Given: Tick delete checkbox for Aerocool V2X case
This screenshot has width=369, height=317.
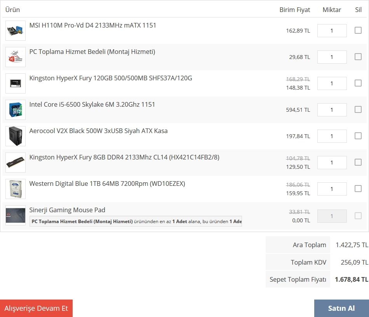Looking at the screenshot, I should click(358, 136).
